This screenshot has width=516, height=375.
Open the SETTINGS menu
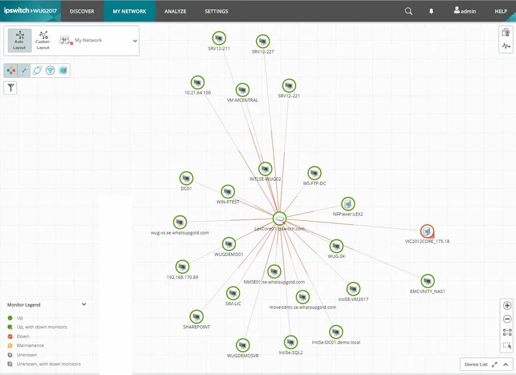[216, 11]
